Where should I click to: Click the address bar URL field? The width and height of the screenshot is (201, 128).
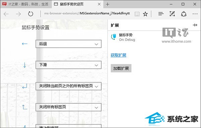pyautogui.click(x=87, y=13)
